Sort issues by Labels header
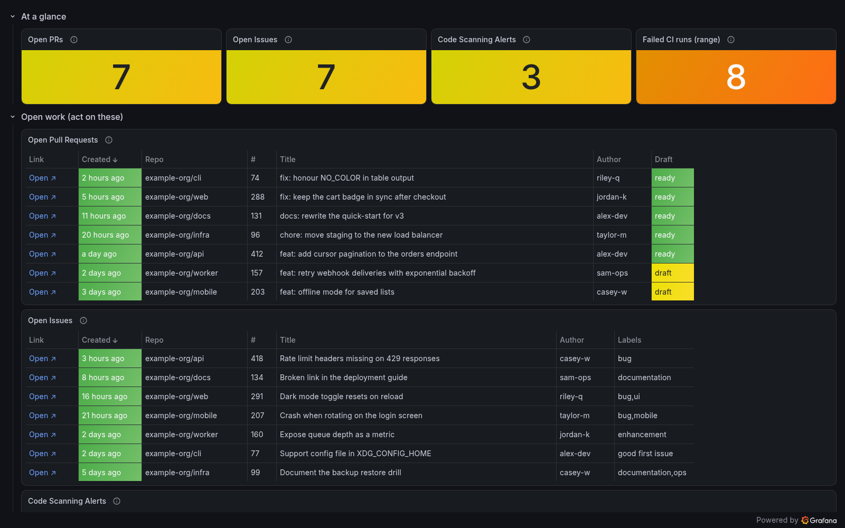Viewport: 845px width, 528px height. pos(630,340)
